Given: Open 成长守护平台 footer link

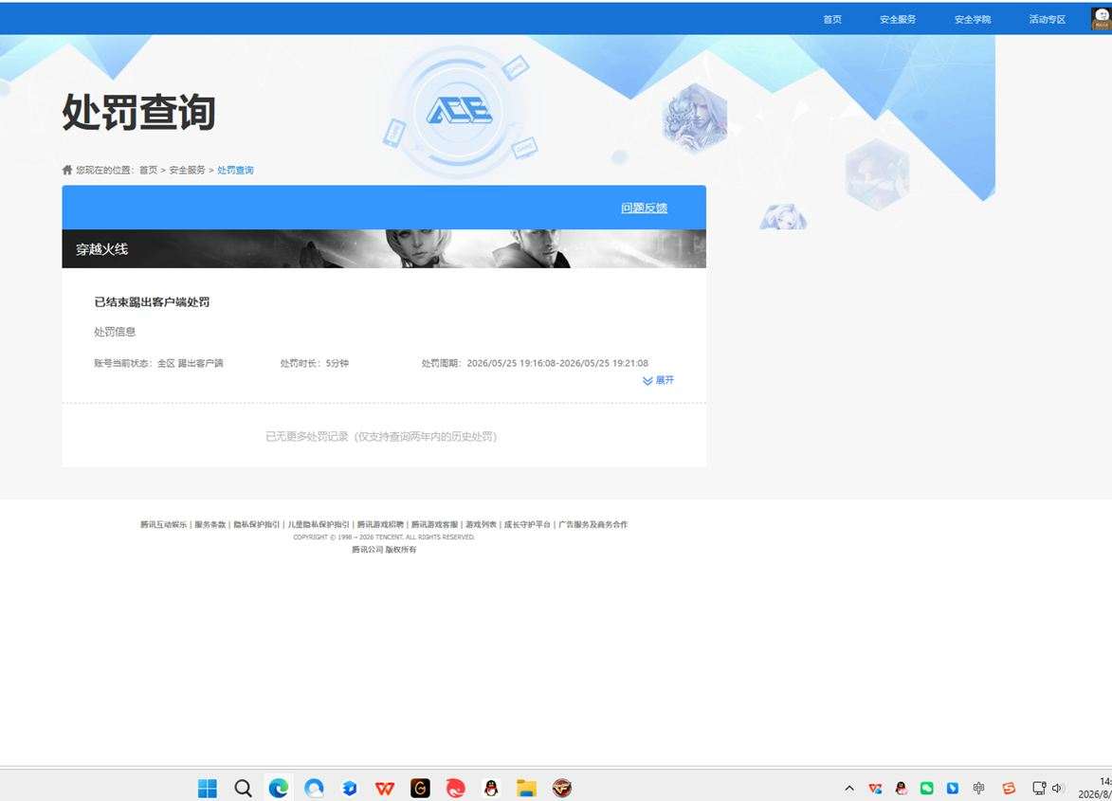Looking at the screenshot, I should [527, 524].
